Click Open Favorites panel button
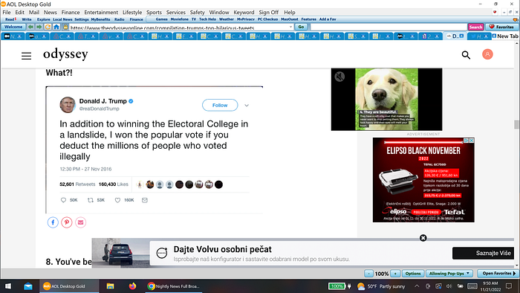This screenshot has height=293, width=520. click(x=498, y=274)
